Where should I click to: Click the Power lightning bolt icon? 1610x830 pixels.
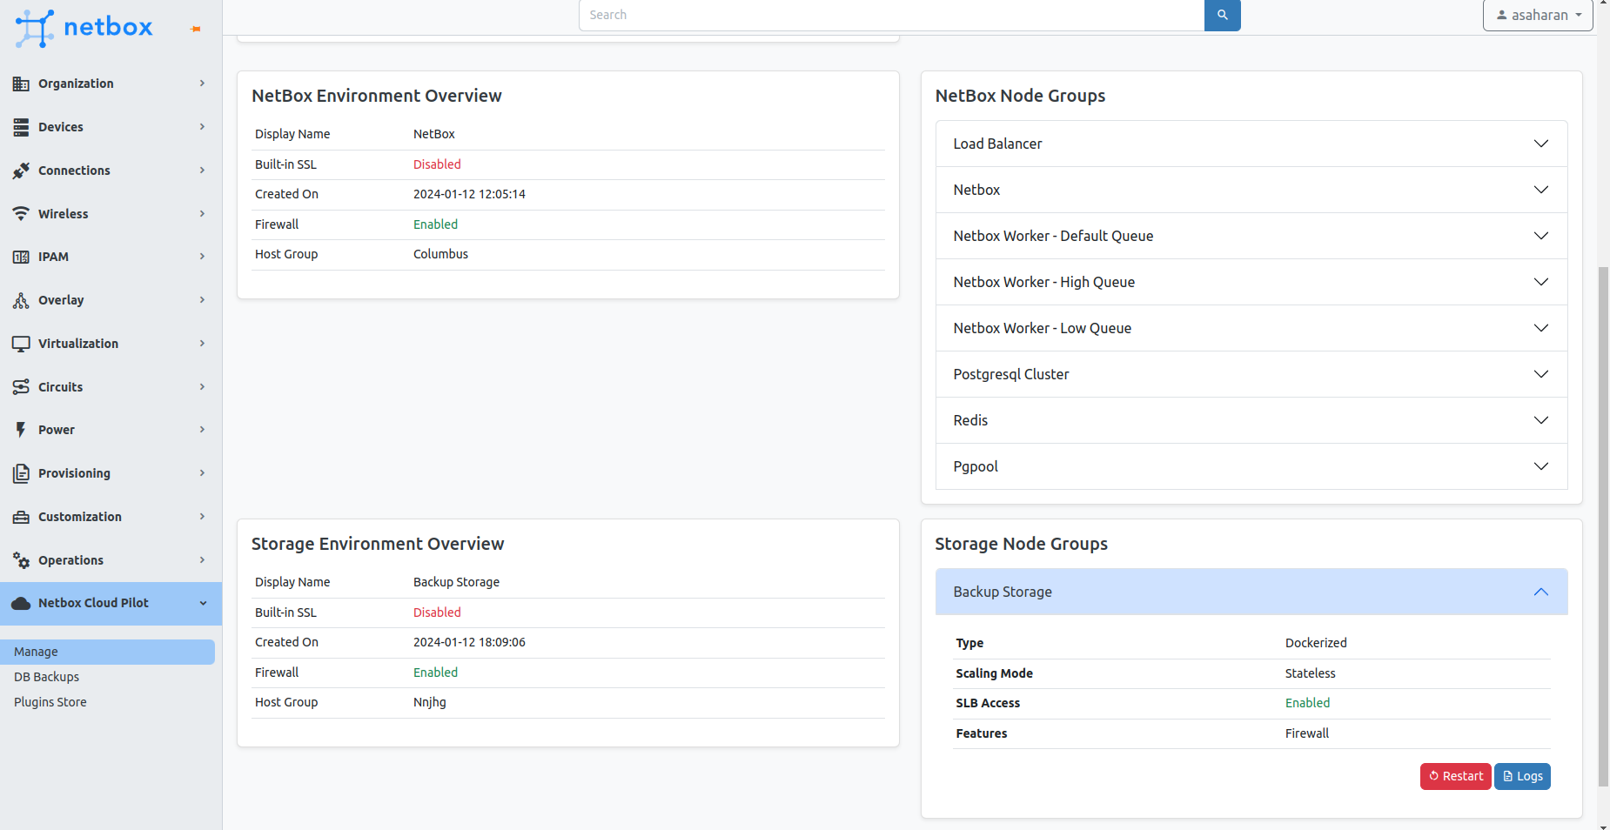pyautogui.click(x=21, y=430)
